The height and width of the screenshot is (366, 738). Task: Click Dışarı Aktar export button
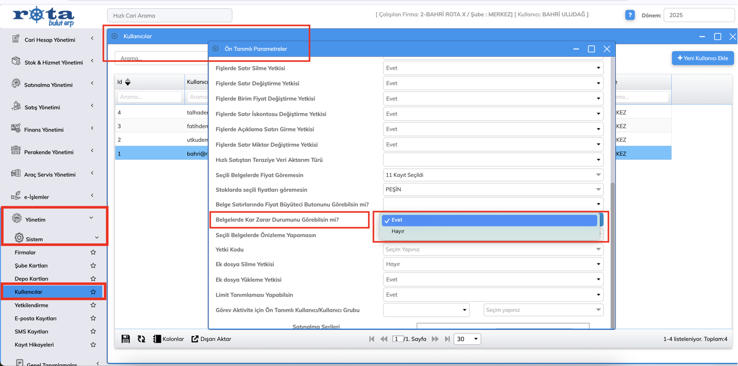point(211,339)
